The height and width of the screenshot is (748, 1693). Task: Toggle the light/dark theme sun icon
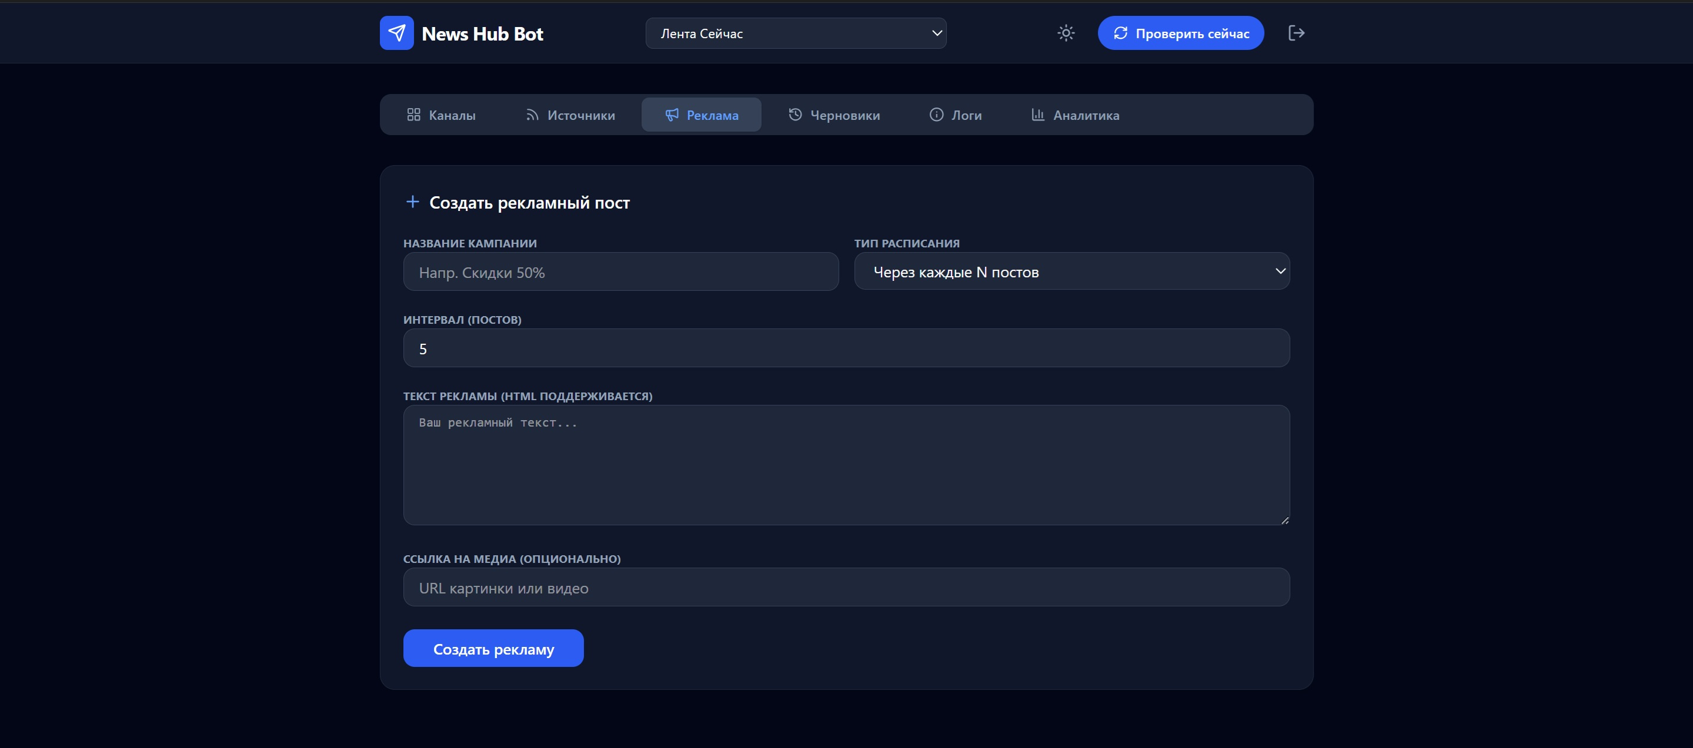[x=1066, y=33]
